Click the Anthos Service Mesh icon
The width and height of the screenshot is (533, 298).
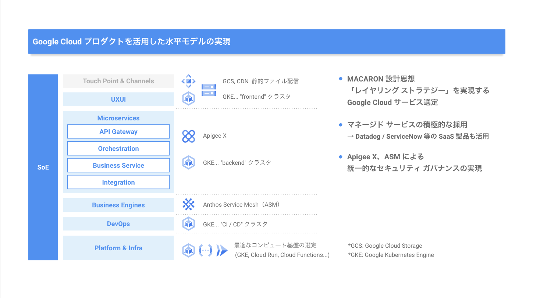(188, 204)
